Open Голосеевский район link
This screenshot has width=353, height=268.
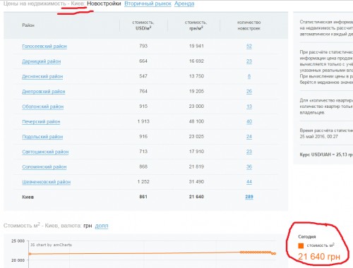click(44, 47)
